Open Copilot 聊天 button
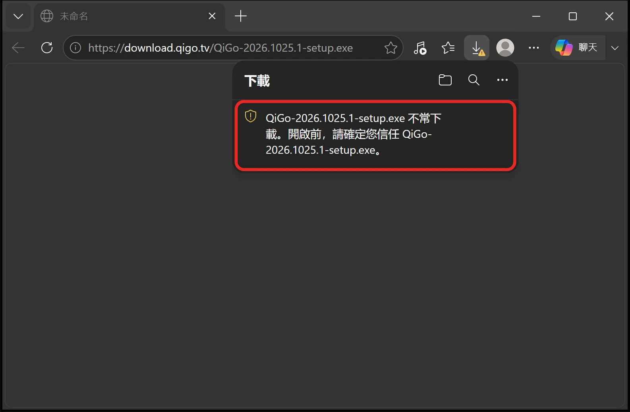 coord(578,48)
